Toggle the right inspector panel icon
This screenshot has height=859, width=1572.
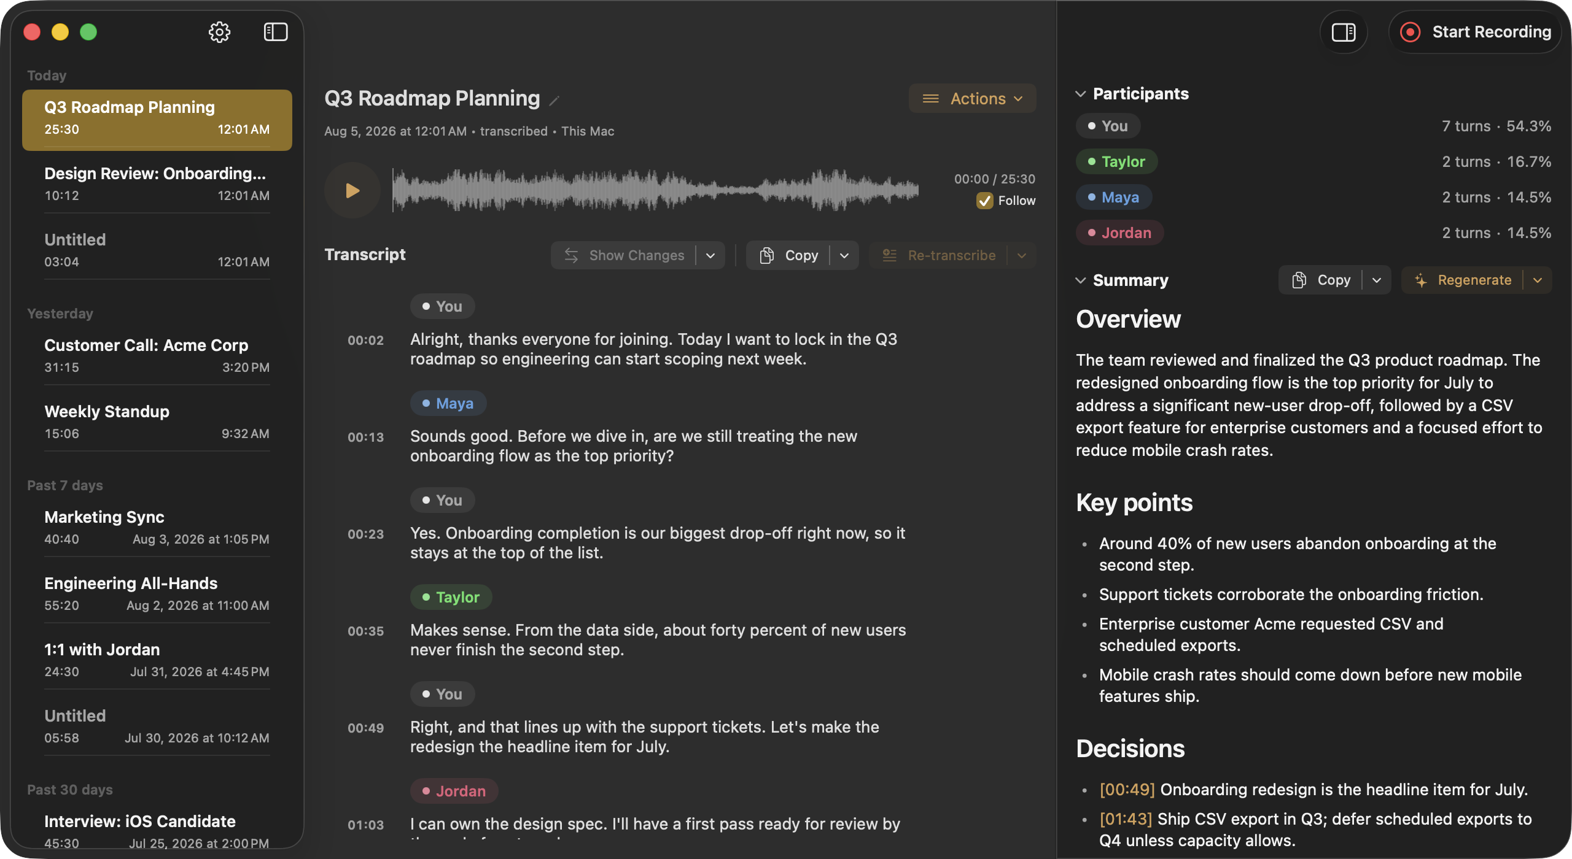[x=1344, y=32]
